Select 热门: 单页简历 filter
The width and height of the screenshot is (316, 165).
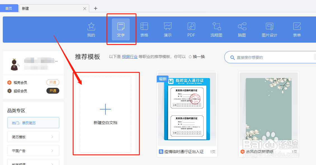[x=33, y=123]
